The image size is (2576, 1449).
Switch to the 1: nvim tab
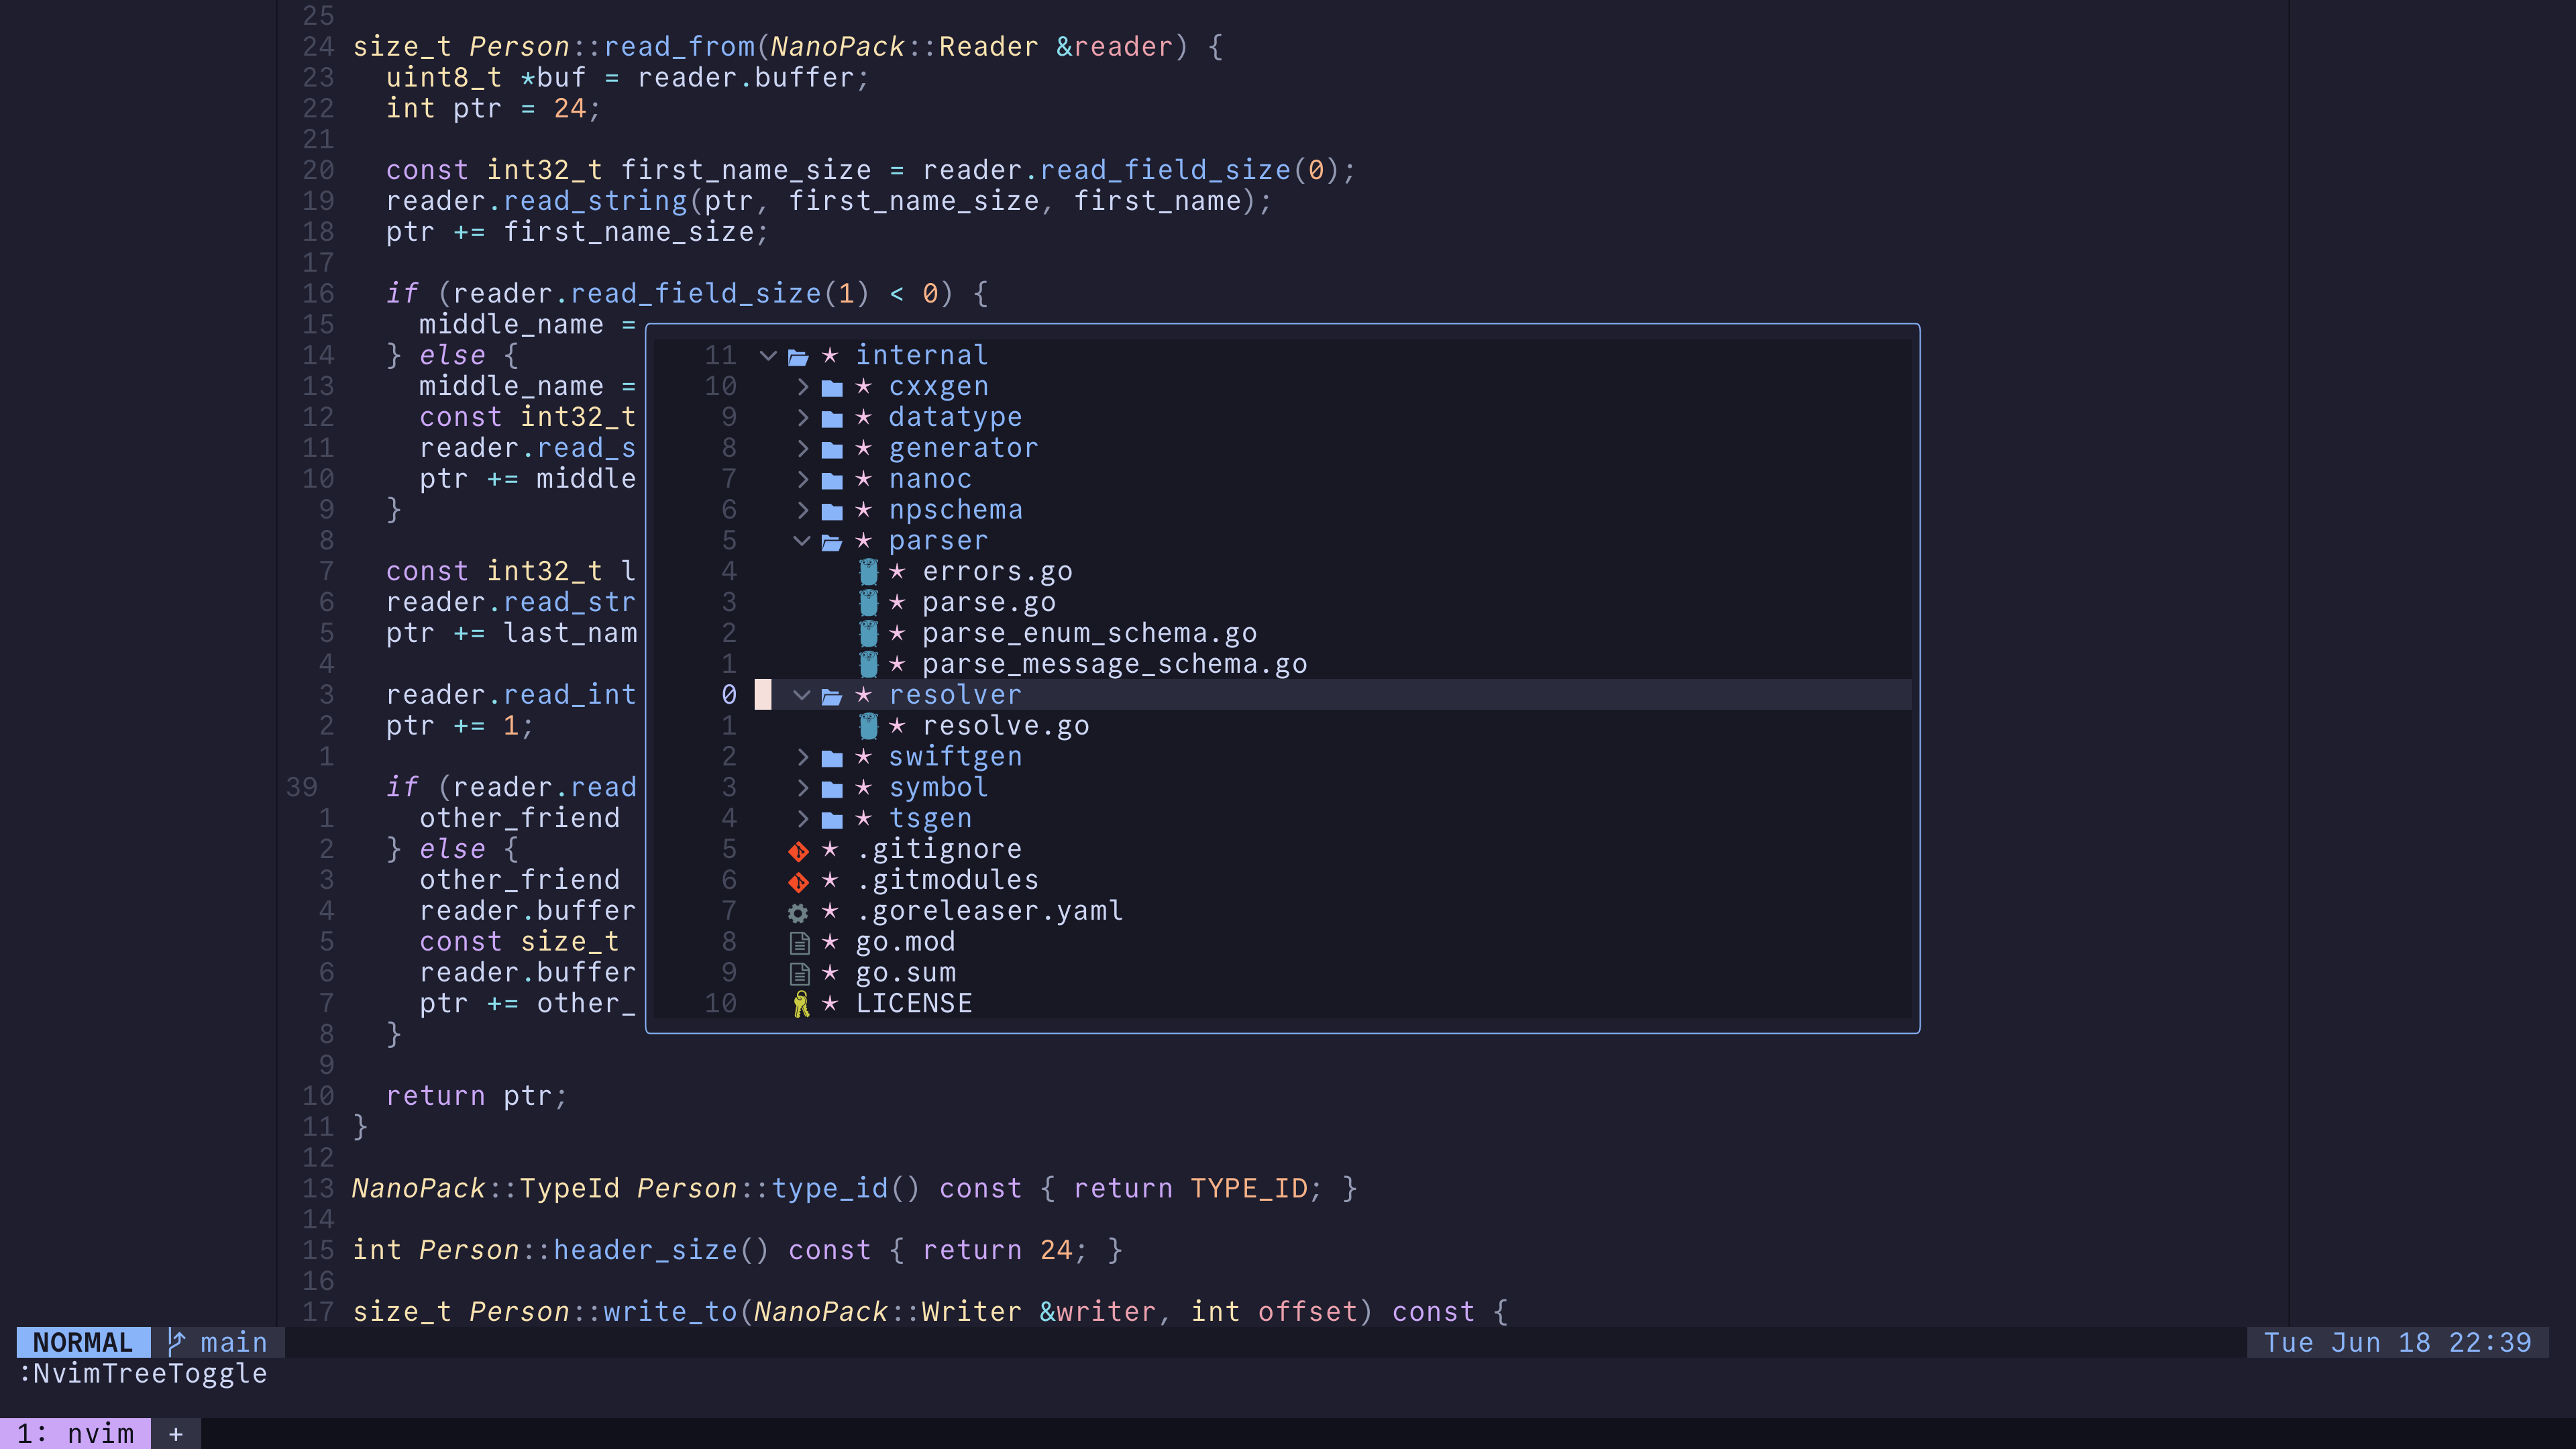tap(76, 1433)
